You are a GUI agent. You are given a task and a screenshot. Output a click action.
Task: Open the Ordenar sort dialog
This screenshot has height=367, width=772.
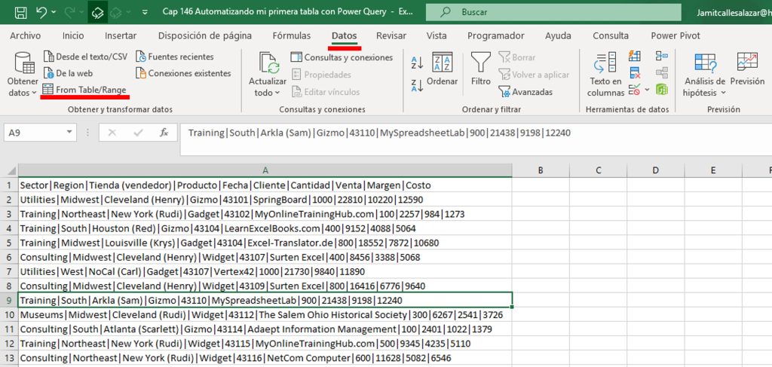pyautogui.click(x=442, y=69)
